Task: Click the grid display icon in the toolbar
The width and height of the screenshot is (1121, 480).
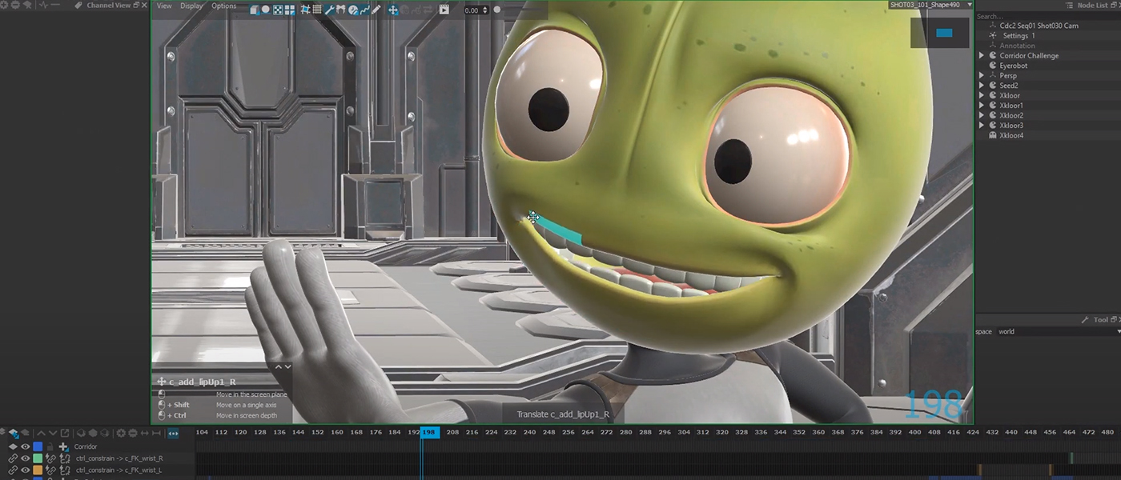Action: point(318,10)
